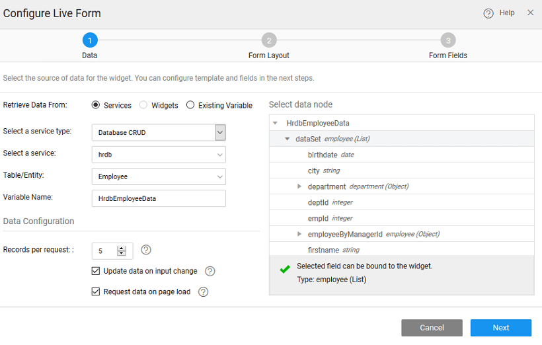This screenshot has height=345, width=542.
Task: Expand the employeeByManagerId node
Action: [x=299, y=234]
